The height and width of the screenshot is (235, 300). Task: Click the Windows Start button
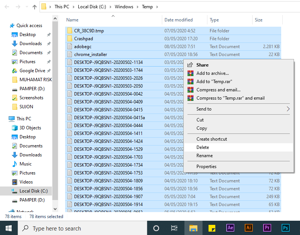click(x=9, y=228)
